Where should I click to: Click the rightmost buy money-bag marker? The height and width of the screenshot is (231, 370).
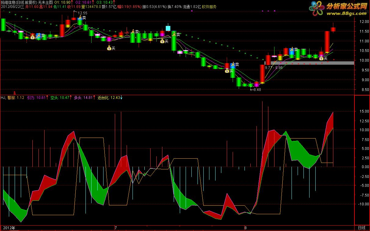(321, 58)
